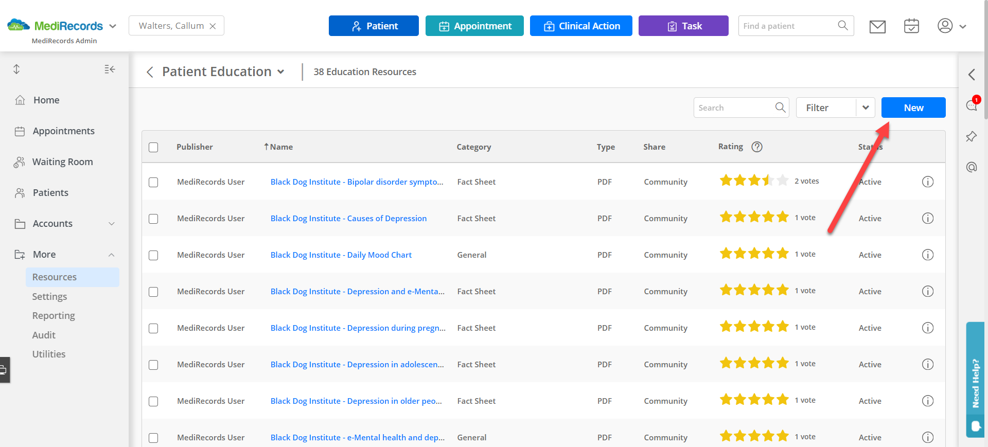Go back using the Patient Education arrow
The image size is (988, 447).
click(x=150, y=72)
